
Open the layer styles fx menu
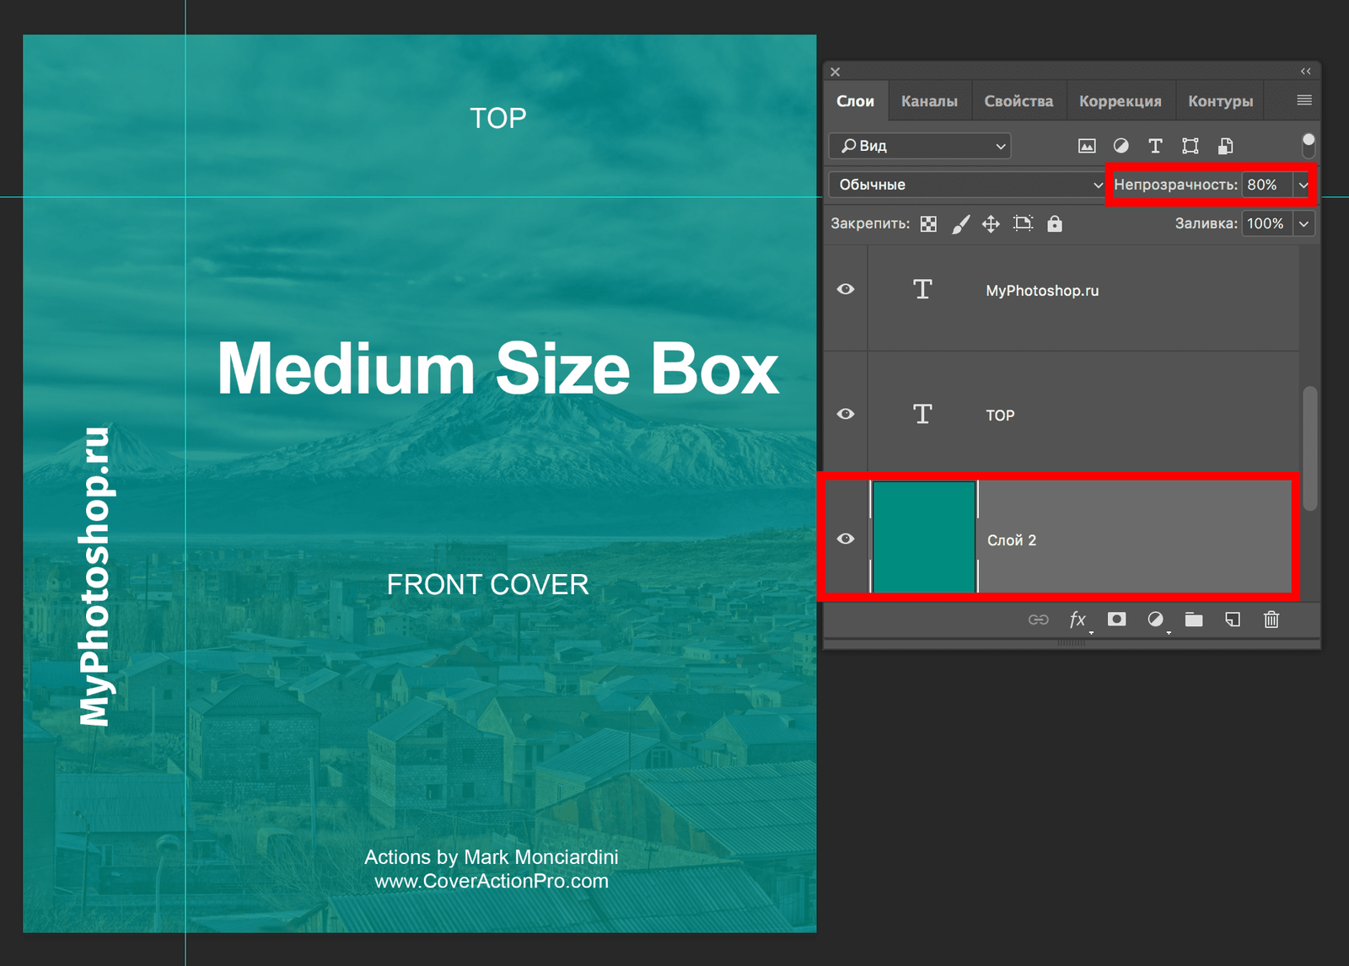tap(1078, 620)
